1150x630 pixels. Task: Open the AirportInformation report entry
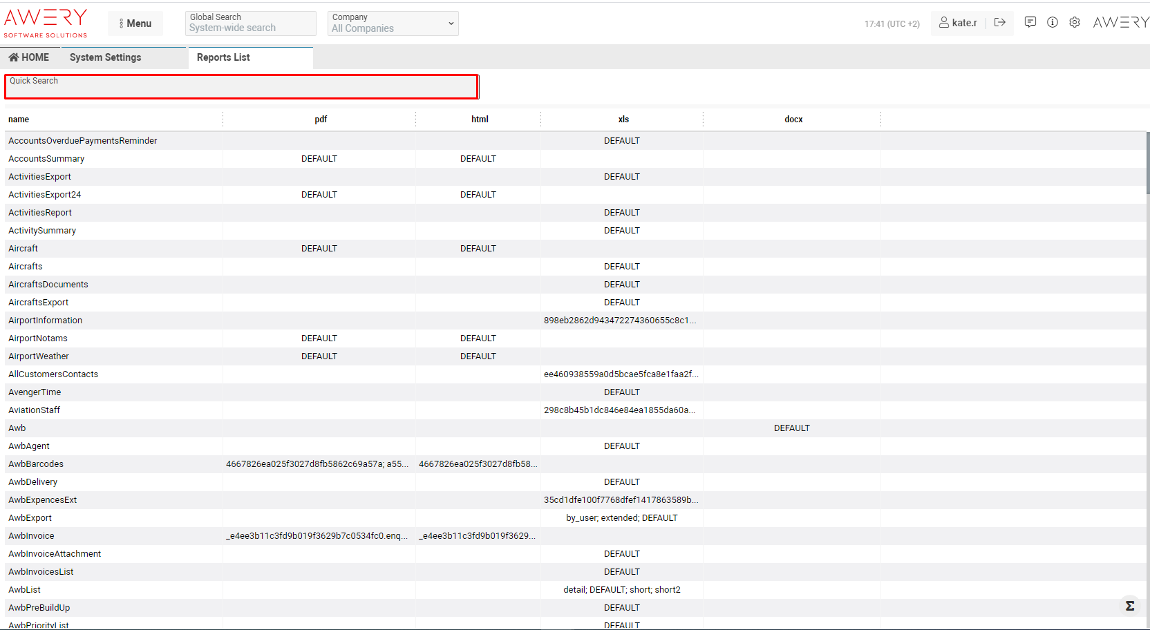coord(45,321)
